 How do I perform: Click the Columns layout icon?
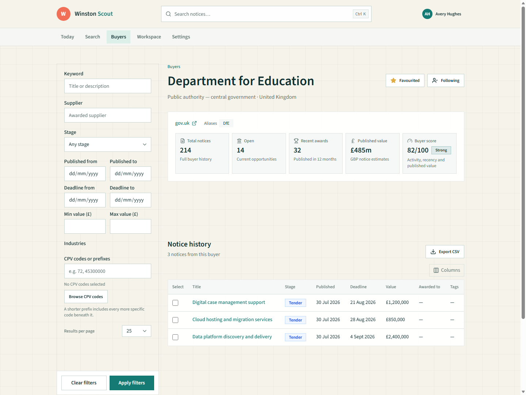point(436,270)
